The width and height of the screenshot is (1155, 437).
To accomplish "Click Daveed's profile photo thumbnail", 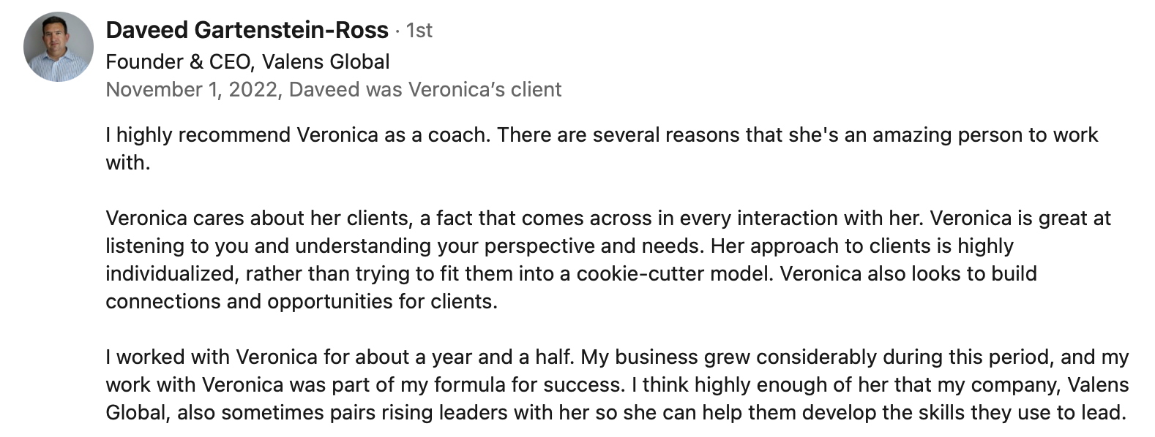I will (59, 47).
